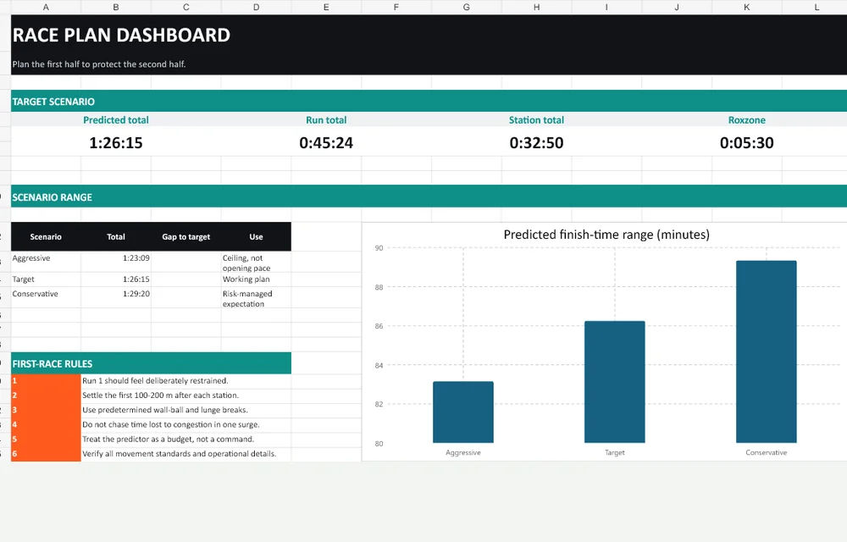Click chart title 'Predicted finish-time range (minutes)'

[606, 235]
